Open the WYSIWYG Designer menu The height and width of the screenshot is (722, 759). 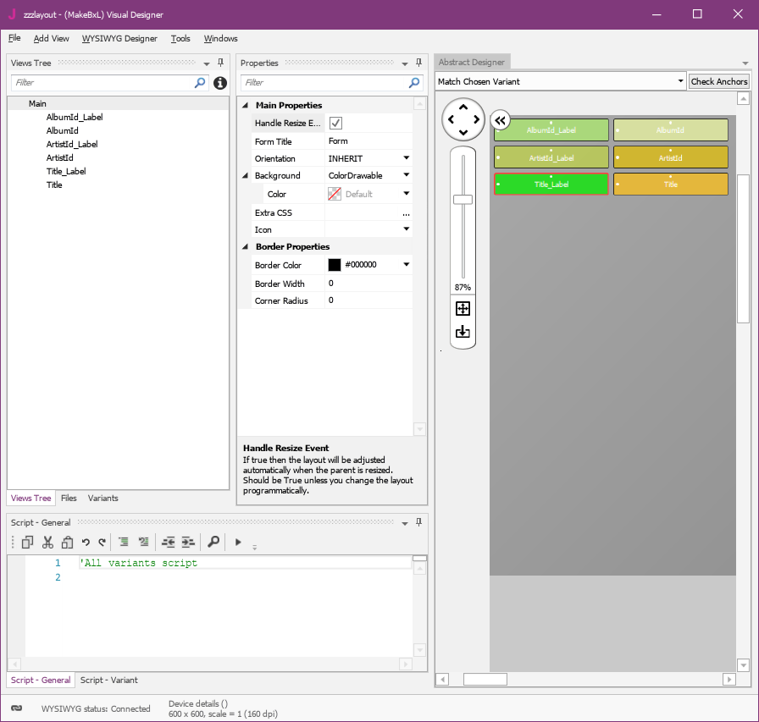click(x=119, y=38)
